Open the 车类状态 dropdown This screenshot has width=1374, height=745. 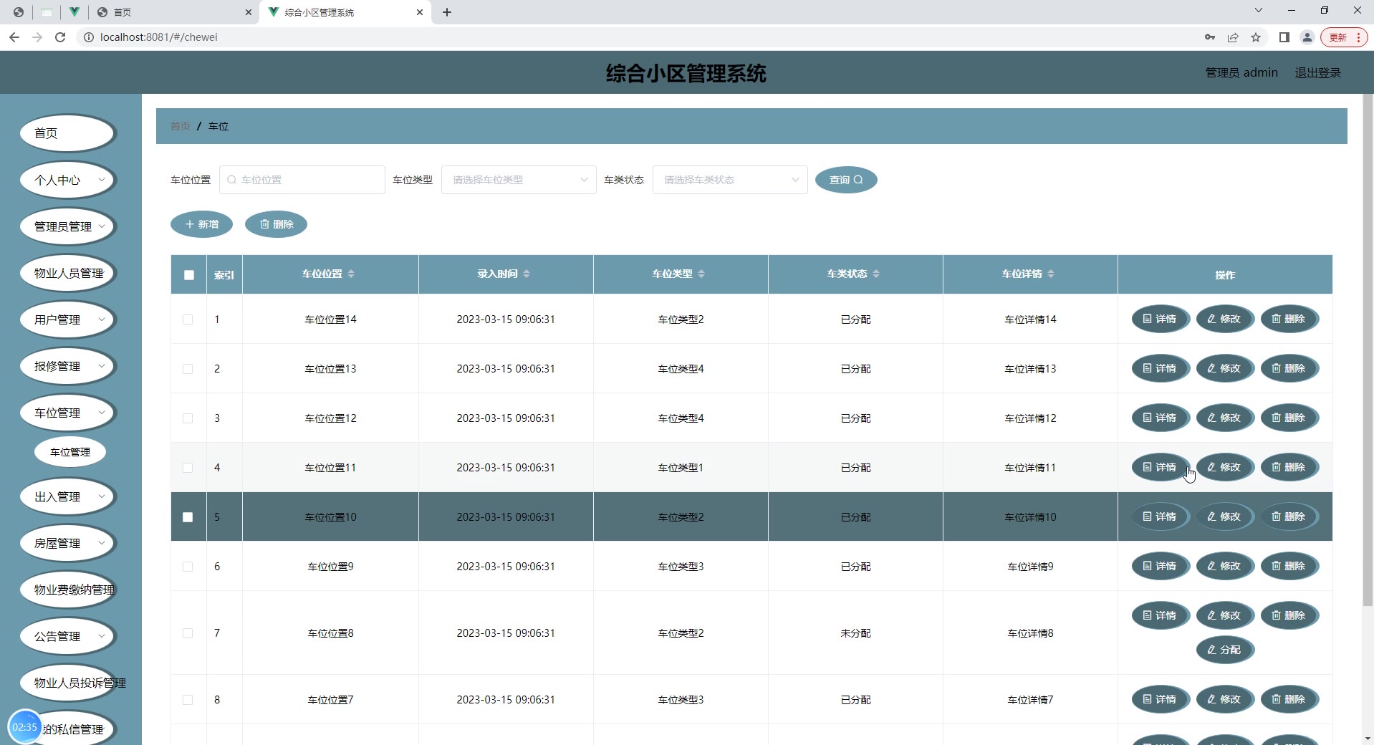point(729,180)
